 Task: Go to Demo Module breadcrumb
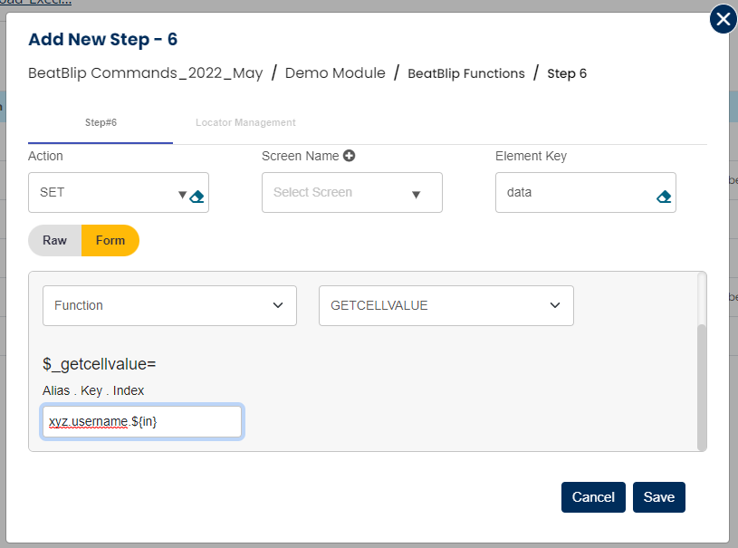[335, 73]
